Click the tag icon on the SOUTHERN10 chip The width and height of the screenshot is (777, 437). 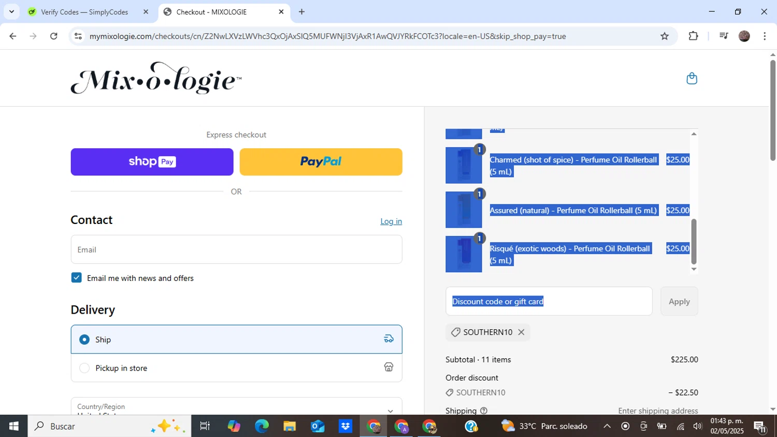(x=455, y=332)
